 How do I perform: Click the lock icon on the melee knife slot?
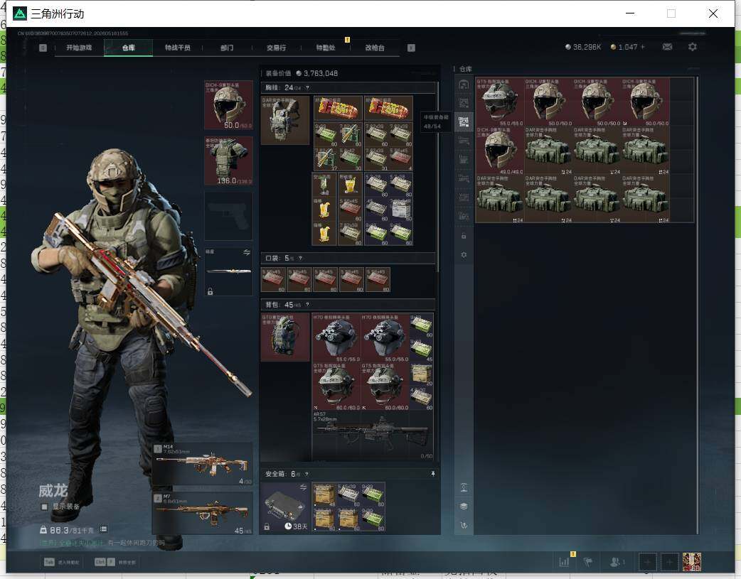point(210,292)
